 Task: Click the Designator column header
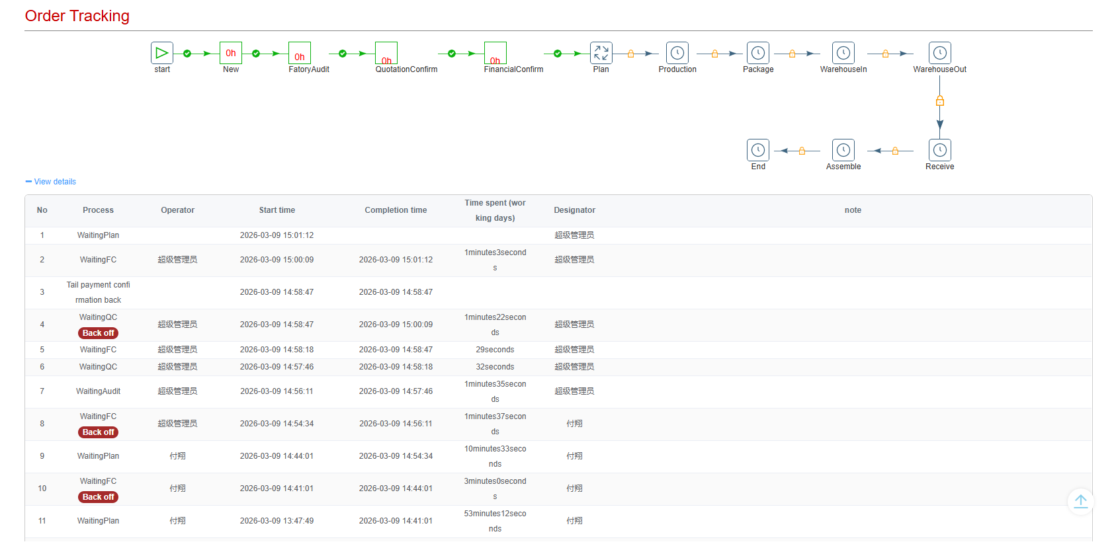pyautogui.click(x=575, y=210)
